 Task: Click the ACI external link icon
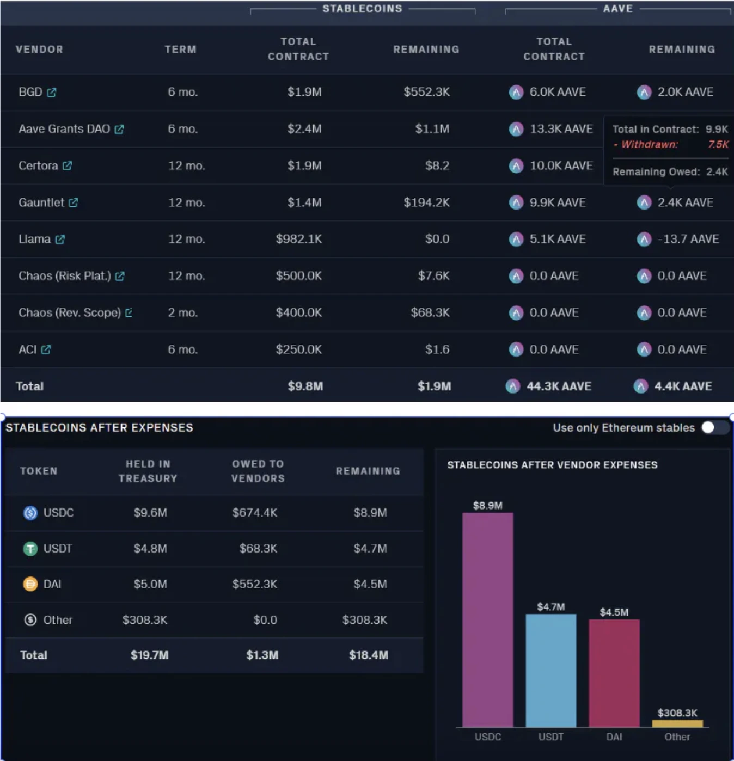click(x=46, y=349)
